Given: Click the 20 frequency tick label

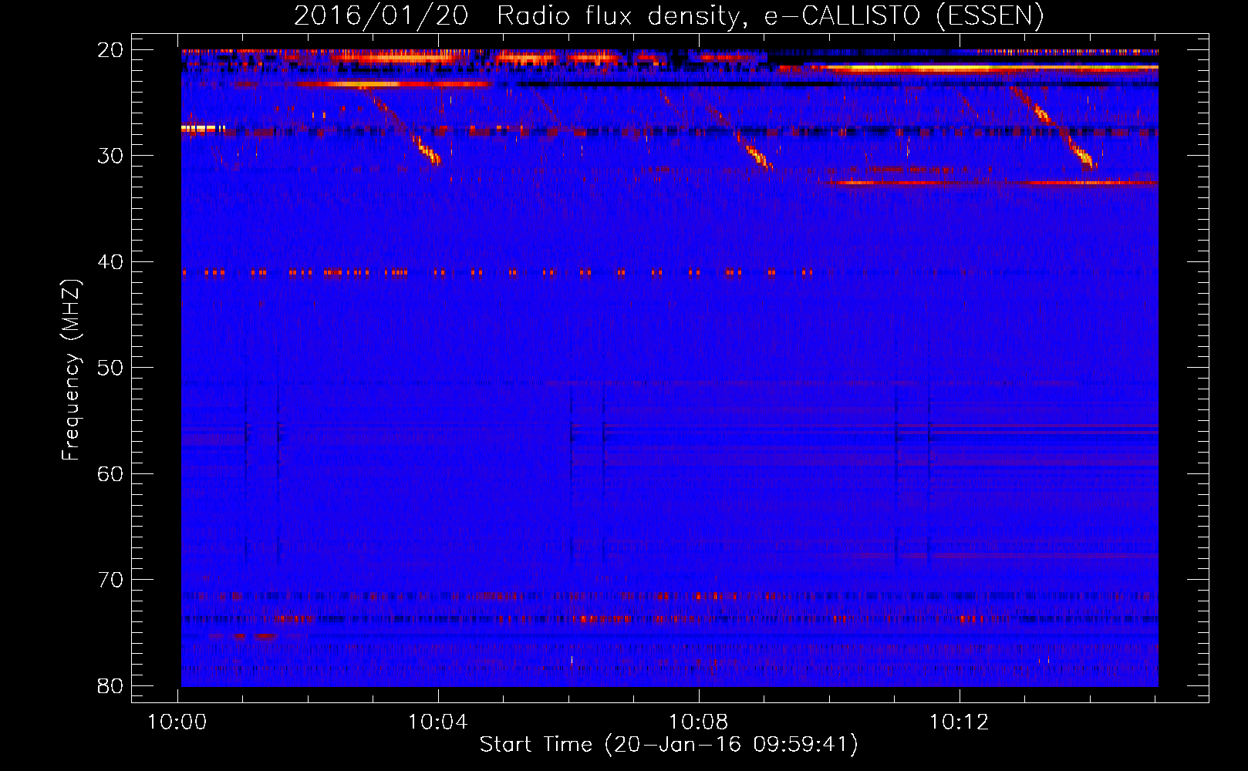Looking at the screenshot, I should pos(110,50).
